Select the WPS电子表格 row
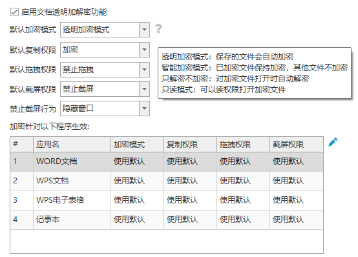This screenshot has height=257, width=358. click(167, 200)
